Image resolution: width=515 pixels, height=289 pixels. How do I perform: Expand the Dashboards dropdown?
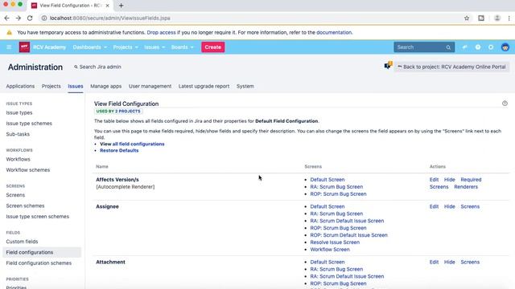[x=90, y=47]
